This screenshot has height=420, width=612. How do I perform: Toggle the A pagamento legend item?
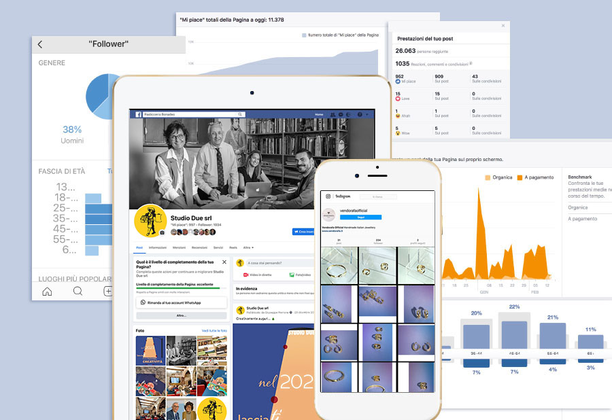click(534, 177)
